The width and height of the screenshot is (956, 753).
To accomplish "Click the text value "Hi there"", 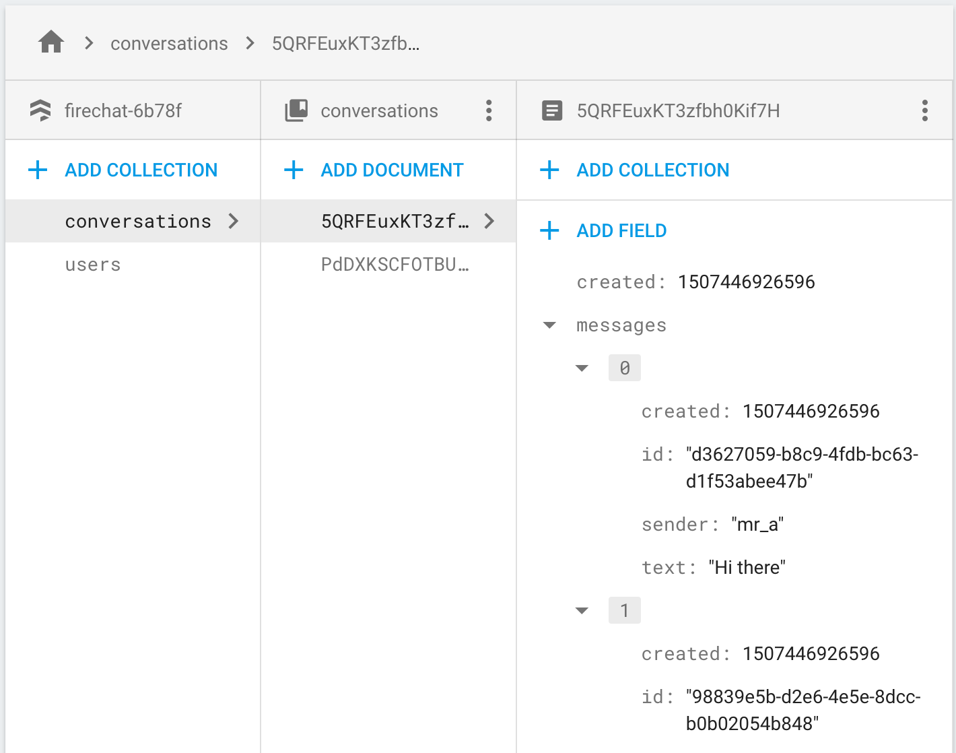I will pos(747,567).
